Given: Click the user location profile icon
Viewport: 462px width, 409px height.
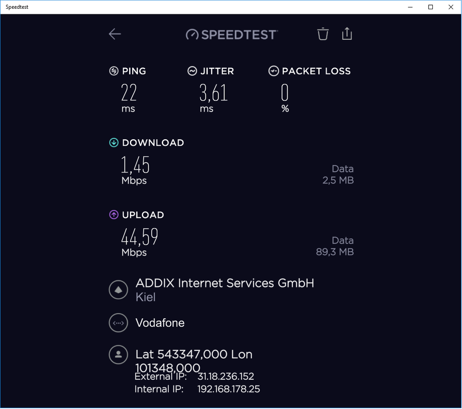Looking at the screenshot, I should click(x=118, y=354).
